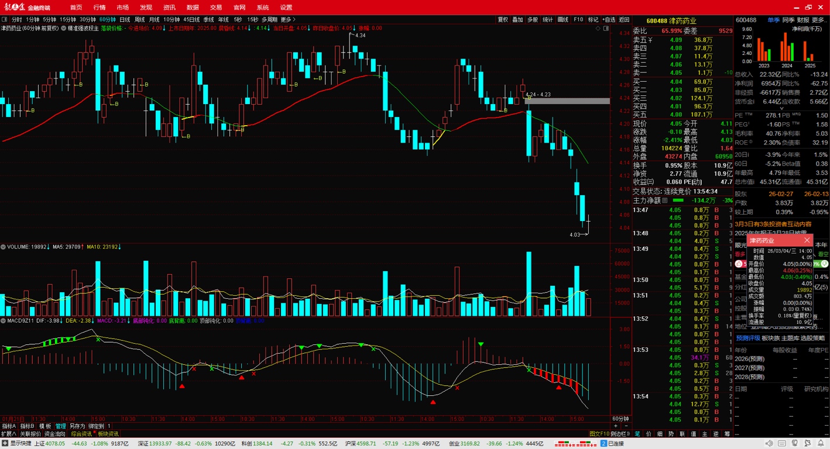This screenshot has width=830, height=449.
Task: Select the 价 price-distribution tab
Action: coord(649,434)
